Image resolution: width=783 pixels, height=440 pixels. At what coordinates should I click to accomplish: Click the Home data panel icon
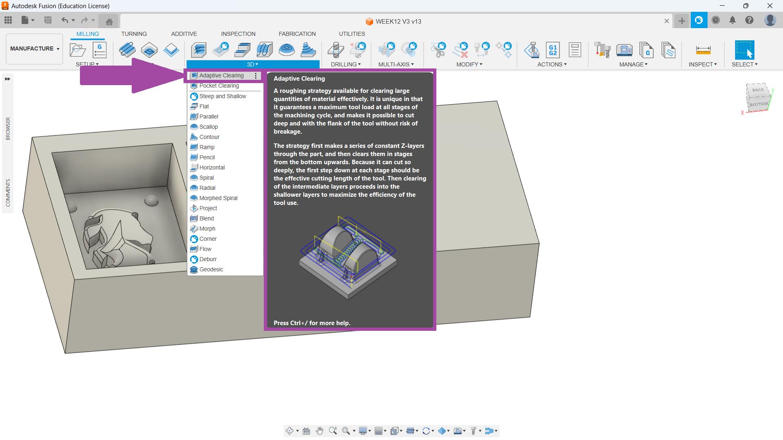109,21
